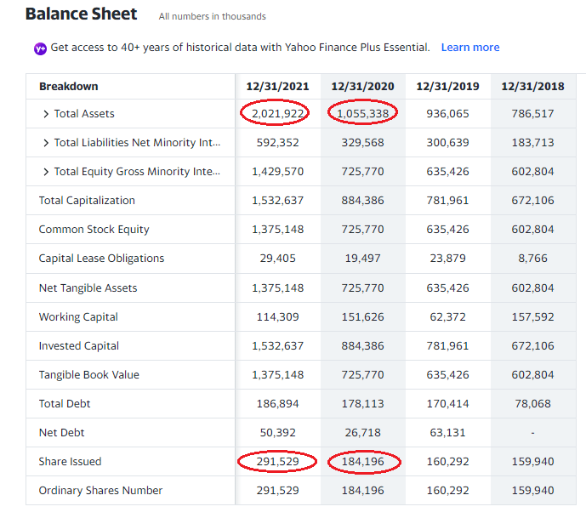Select the Total Capitalization row label
586x518 pixels.
click(x=87, y=201)
